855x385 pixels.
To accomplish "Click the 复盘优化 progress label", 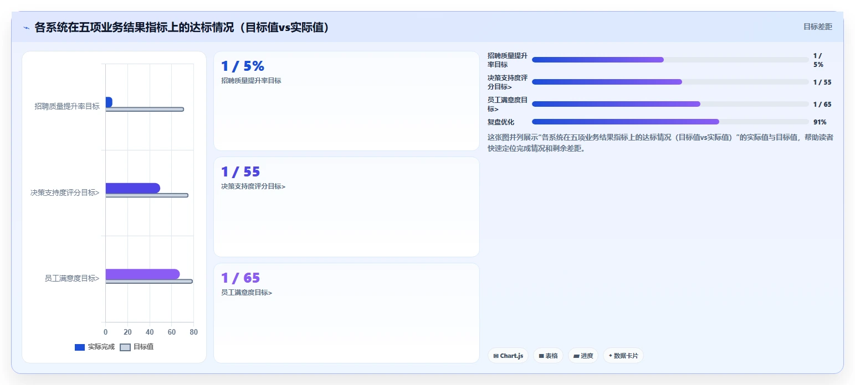I will click(x=501, y=122).
